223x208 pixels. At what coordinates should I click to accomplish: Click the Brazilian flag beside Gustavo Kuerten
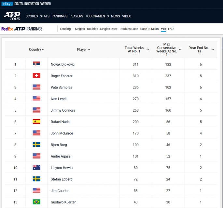click(36, 202)
